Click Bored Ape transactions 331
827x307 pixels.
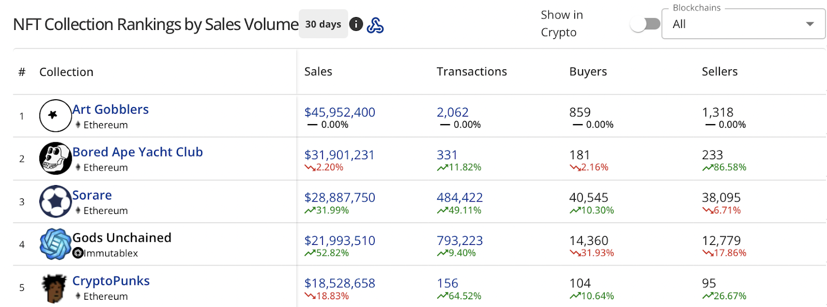[x=447, y=155]
